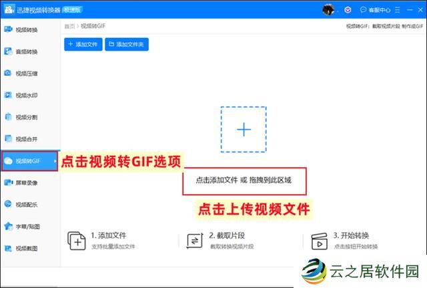The width and height of the screenshot is (427, 288).
Task: Open the 视频压缩 tool
Action: click(27, 74)
